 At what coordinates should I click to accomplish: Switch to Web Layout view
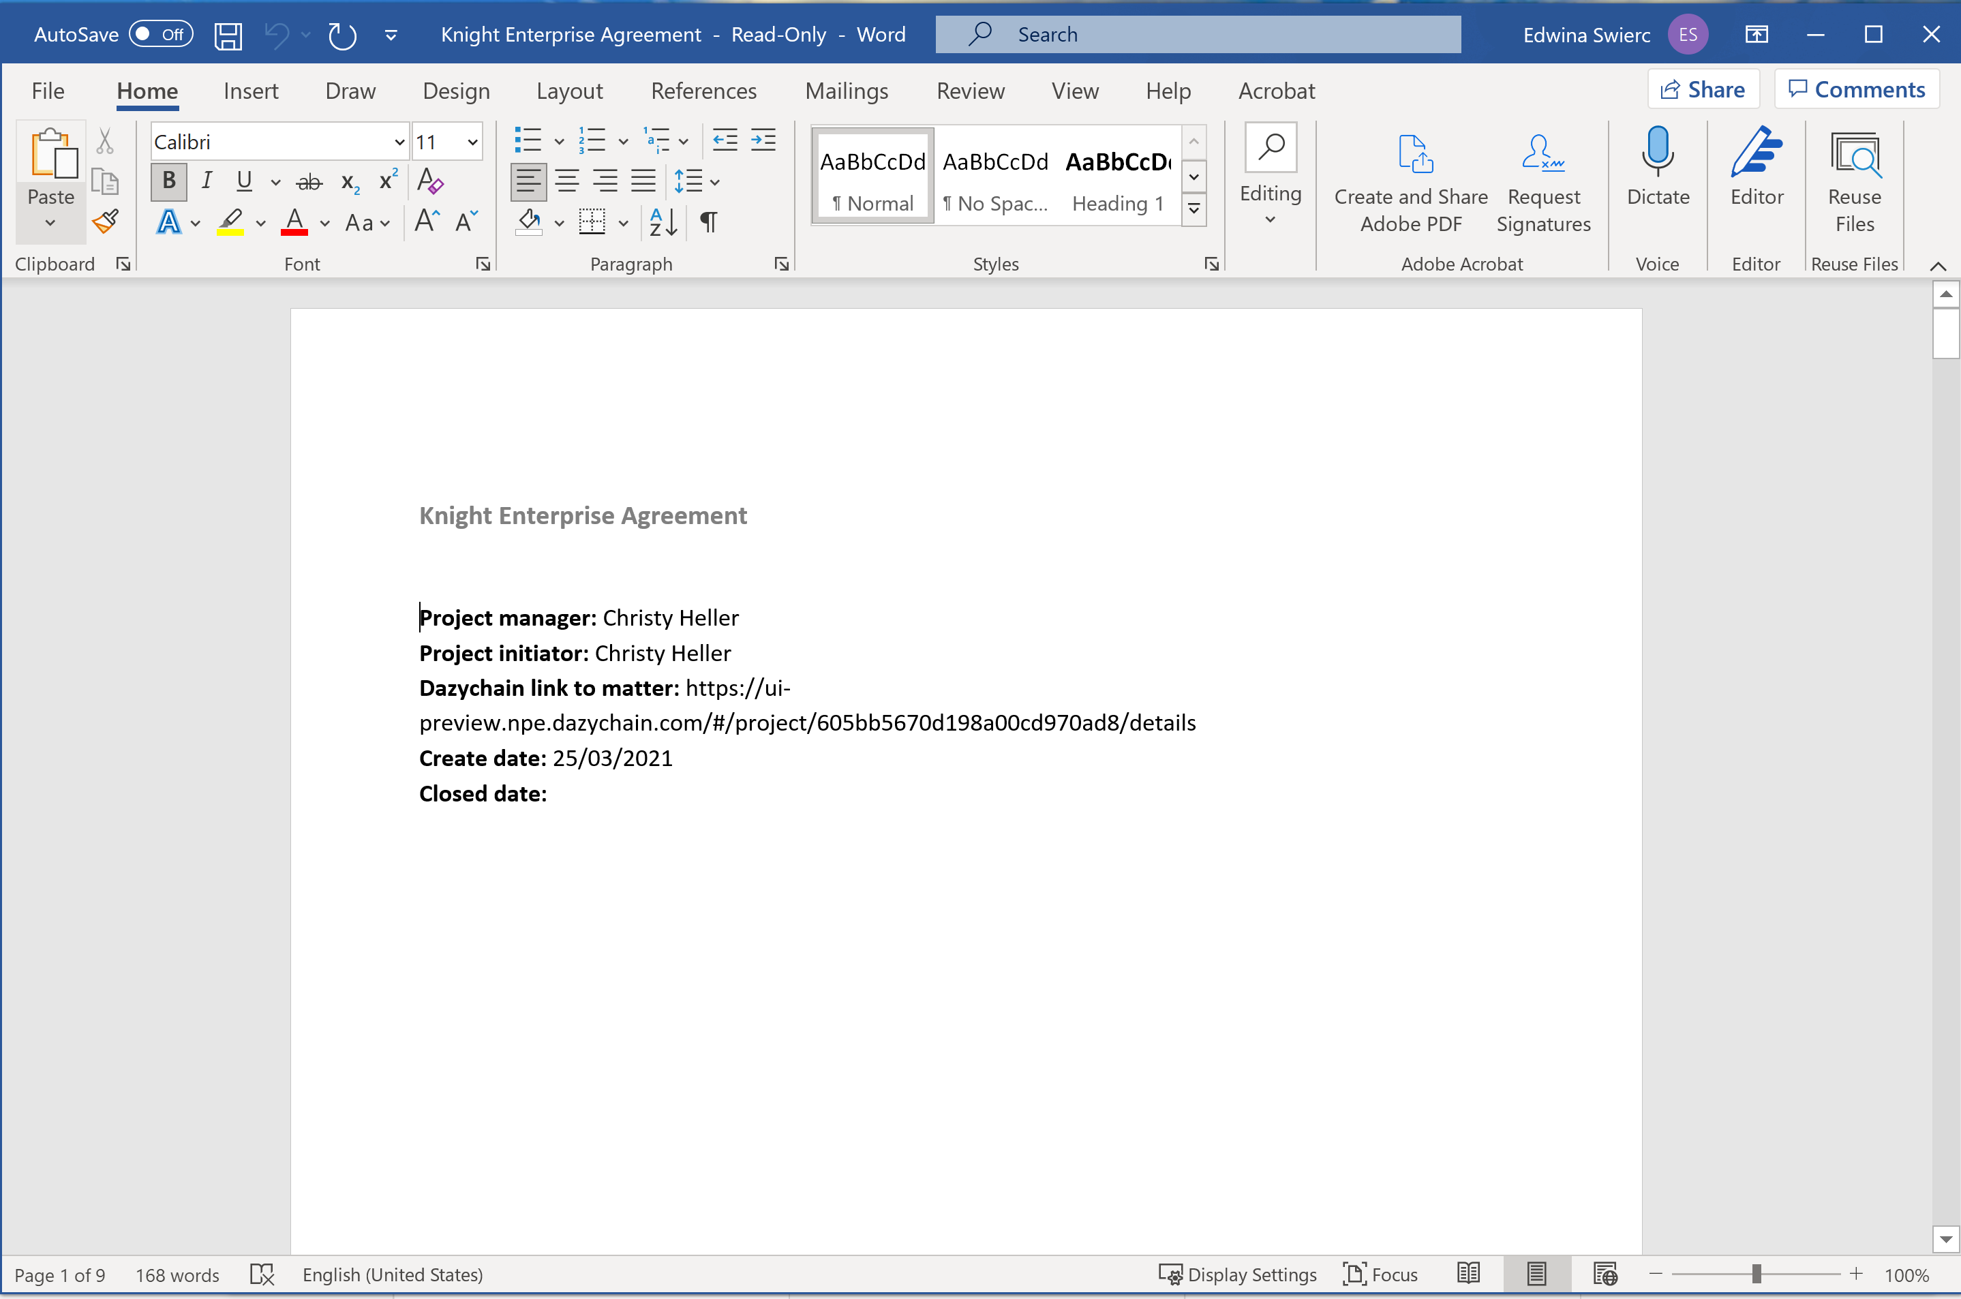tap(1606, 1274)
